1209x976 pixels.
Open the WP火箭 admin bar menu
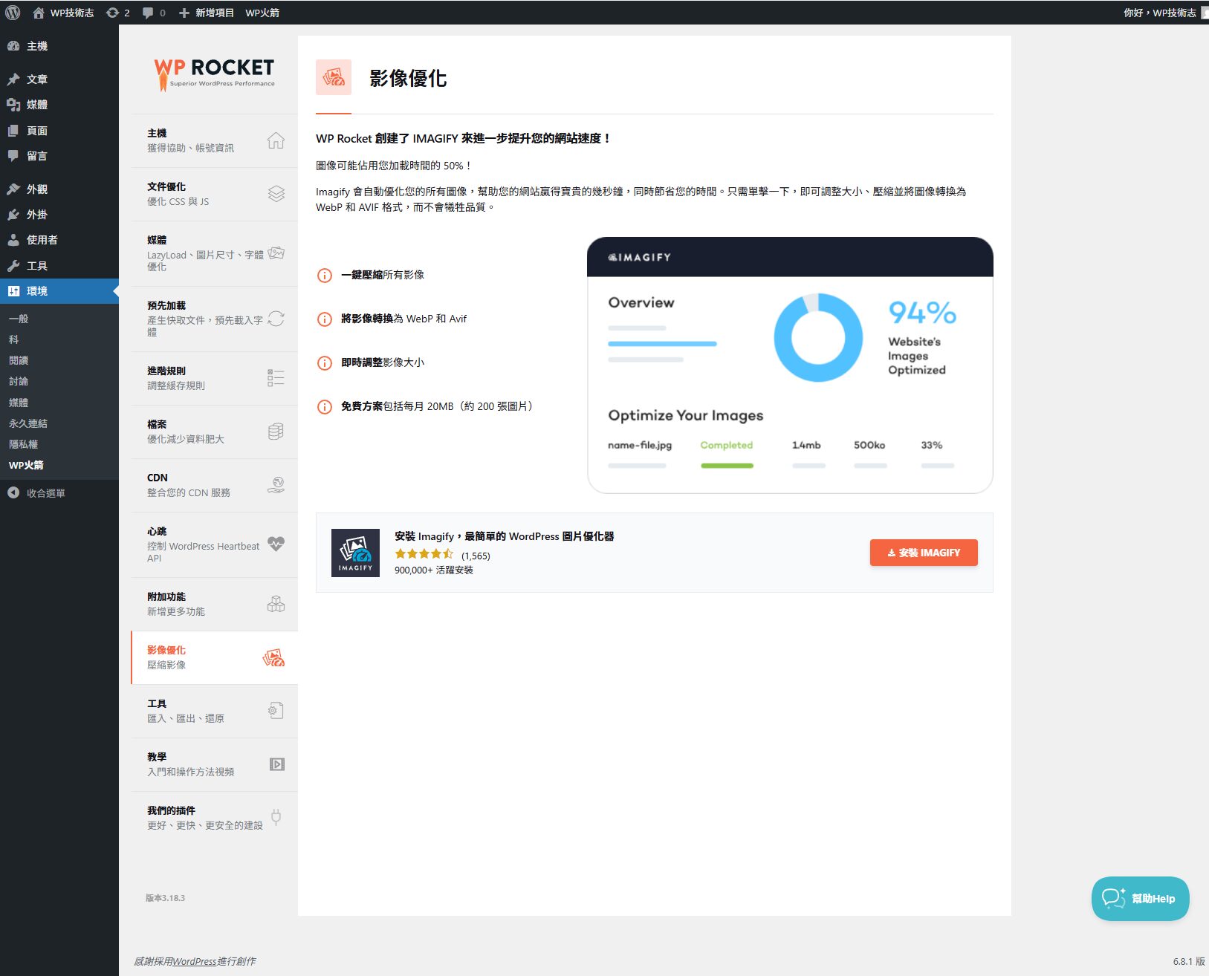point(262,13)
